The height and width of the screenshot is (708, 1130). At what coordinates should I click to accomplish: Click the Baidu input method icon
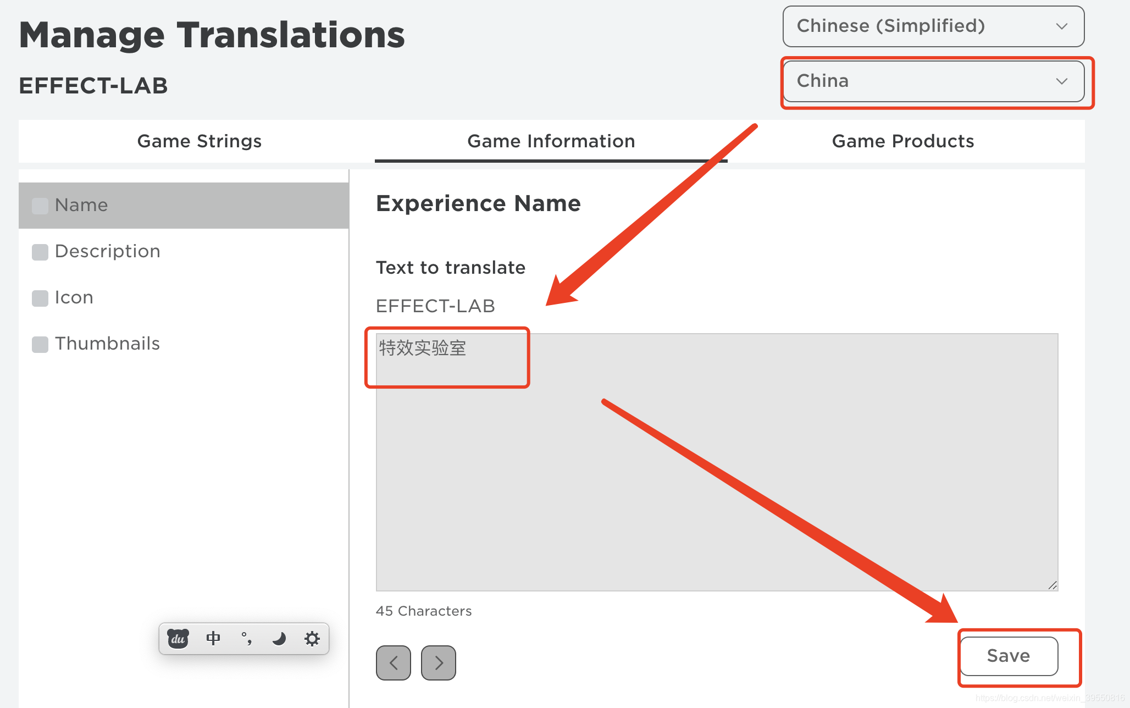pos(178,638)
